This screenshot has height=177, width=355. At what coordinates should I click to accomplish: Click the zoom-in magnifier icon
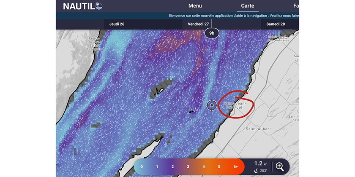pos(280,166)
